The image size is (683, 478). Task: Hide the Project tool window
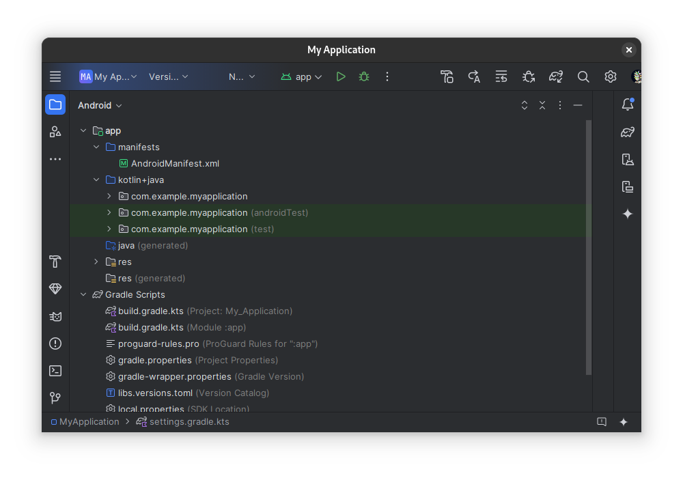pos(576,105)
